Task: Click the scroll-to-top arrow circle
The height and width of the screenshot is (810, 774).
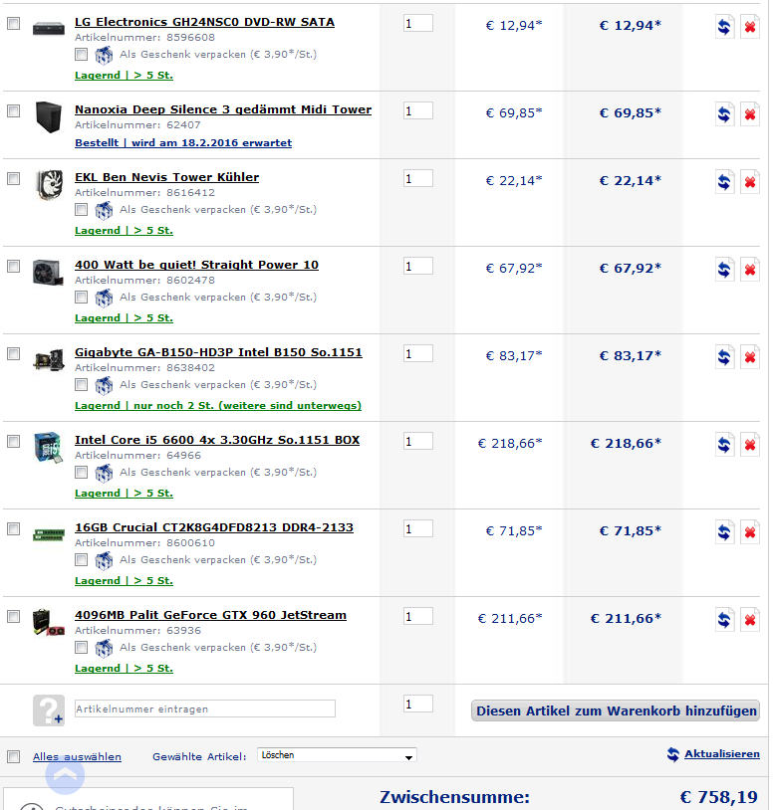Action: [65, 775]
